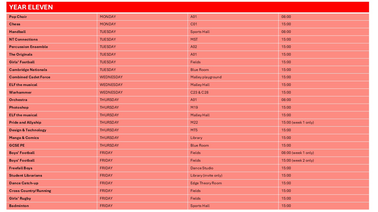Viewport: 378px width, 212px height.
Task: Select the Warhammer club cell
Action: pos(20,92)
